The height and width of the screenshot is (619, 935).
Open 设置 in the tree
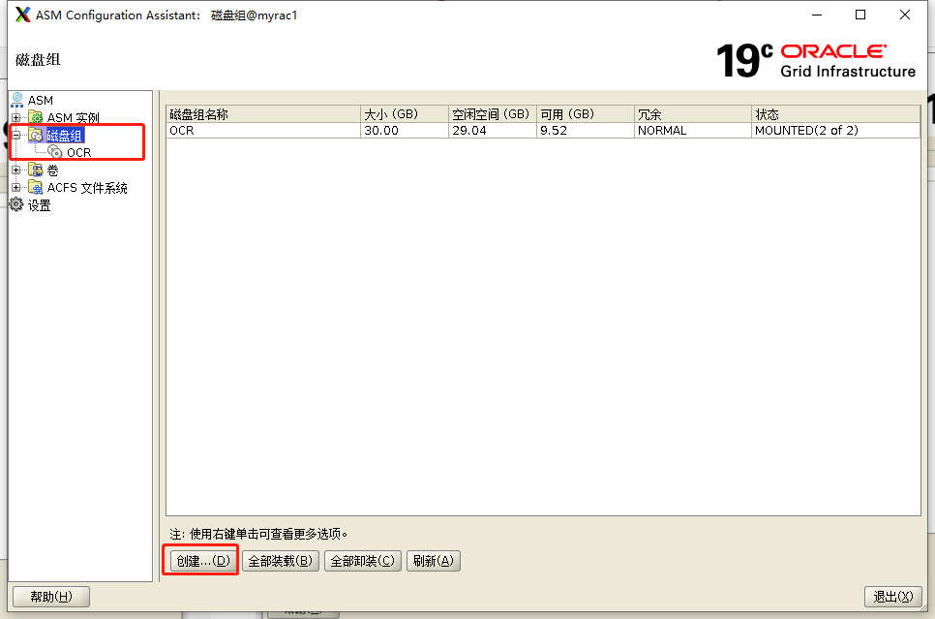[40, 205]
